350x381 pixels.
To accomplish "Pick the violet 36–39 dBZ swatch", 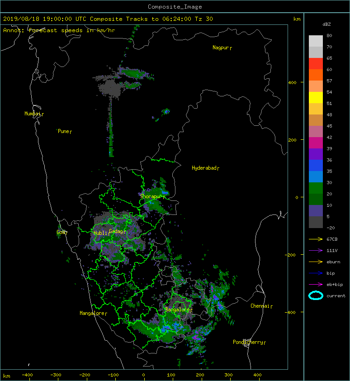I will pyautogui.click(x=316, y=154).
